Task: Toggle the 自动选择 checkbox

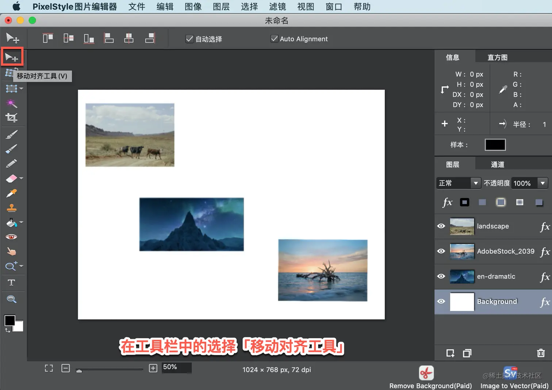Action: pyautogui.click(x=189, y=39)
